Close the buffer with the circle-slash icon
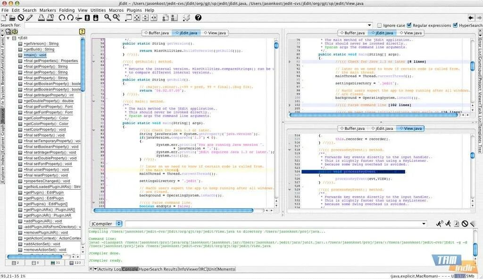Image resolution: width=483 pixels, height=279 pixels. pos(21,17)
